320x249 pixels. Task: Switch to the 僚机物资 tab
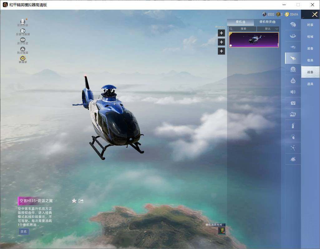click(267, 22)
